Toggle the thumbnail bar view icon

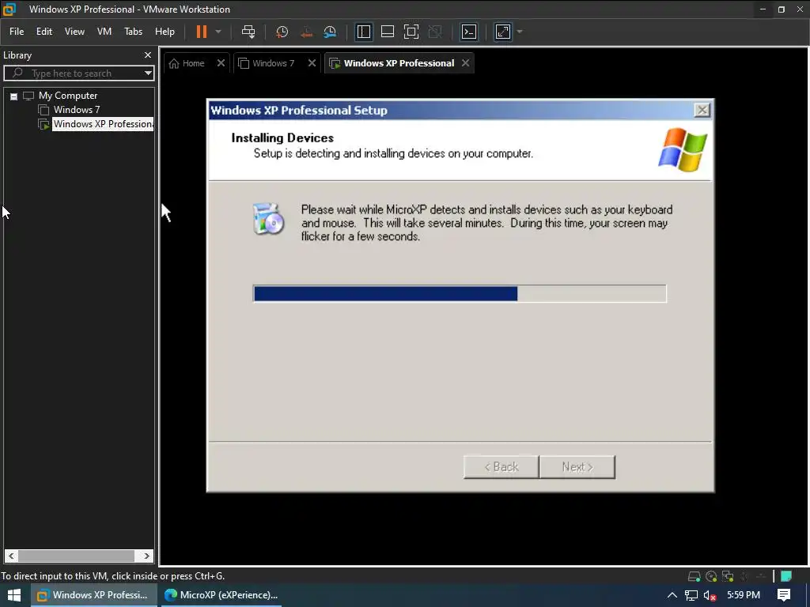click(388, 32)
